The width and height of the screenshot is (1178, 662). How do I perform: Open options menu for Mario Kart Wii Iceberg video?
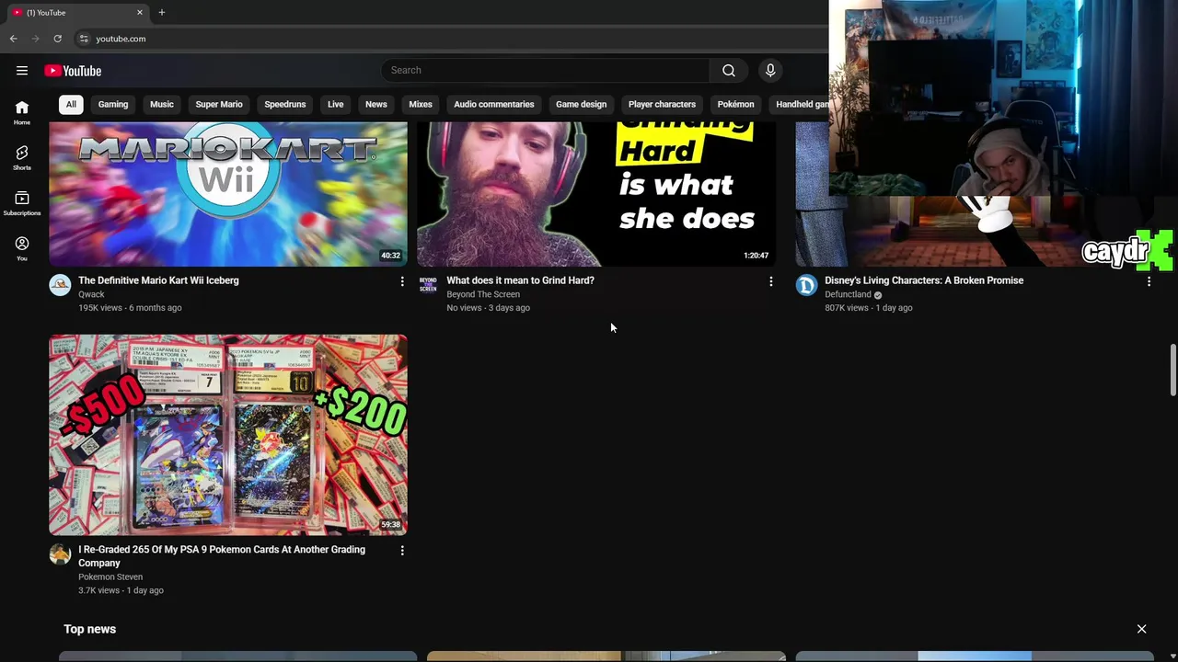point(402,281)
